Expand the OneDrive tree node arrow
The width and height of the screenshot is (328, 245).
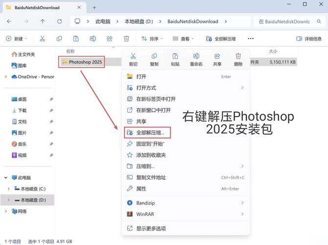click(6, 77)
